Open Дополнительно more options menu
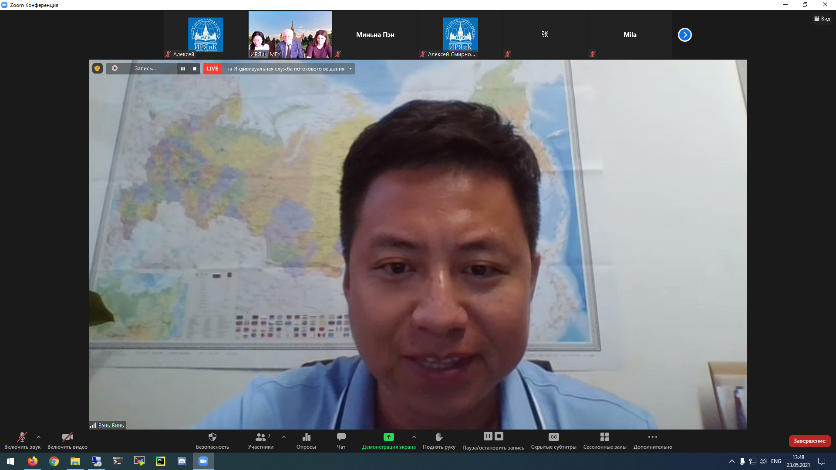The height and width of the screenshot is (470, 836). click(x=652, y=437)
